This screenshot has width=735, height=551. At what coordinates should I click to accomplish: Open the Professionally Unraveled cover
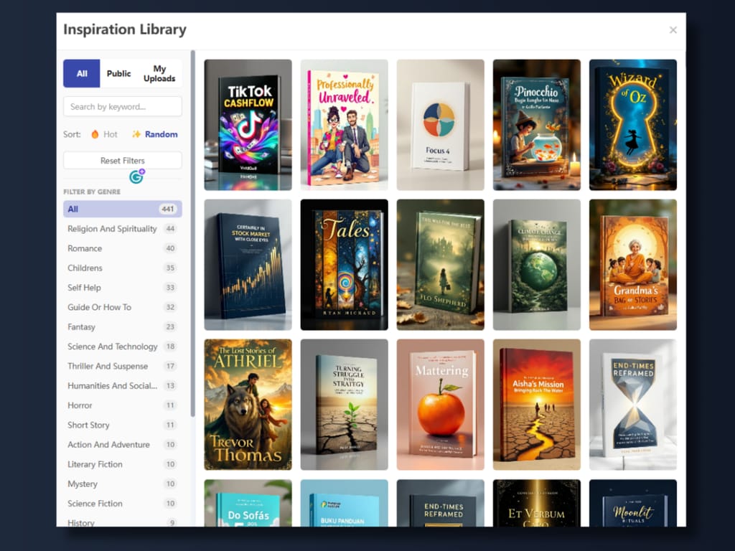tap(344, 125)
